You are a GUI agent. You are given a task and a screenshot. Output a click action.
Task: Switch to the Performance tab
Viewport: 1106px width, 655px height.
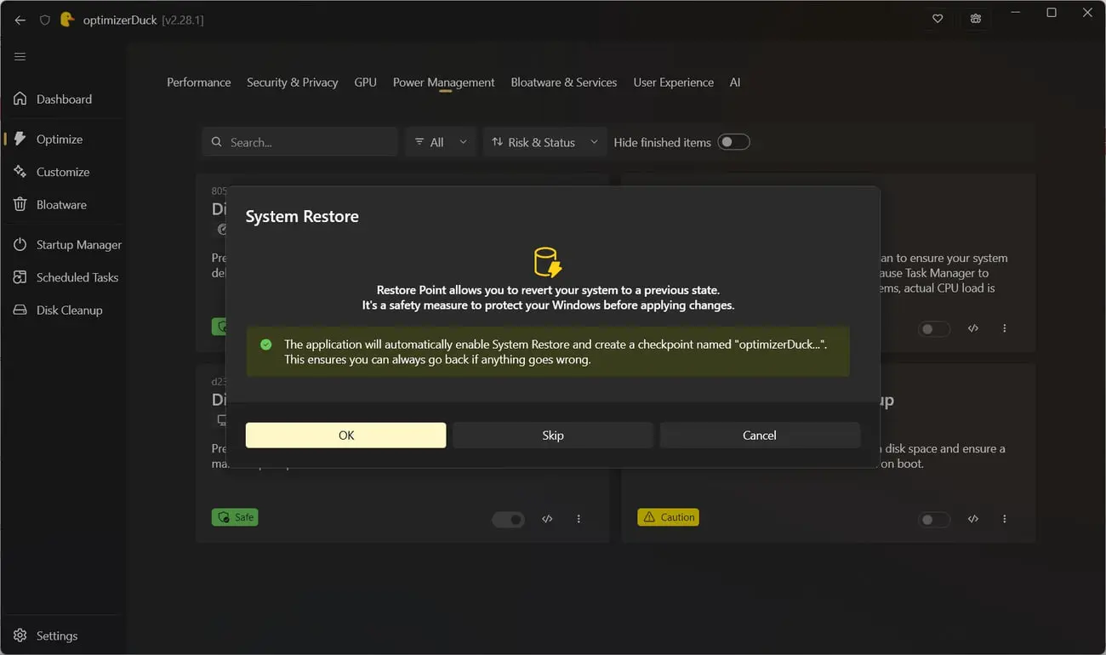click(x=198, y=83)
